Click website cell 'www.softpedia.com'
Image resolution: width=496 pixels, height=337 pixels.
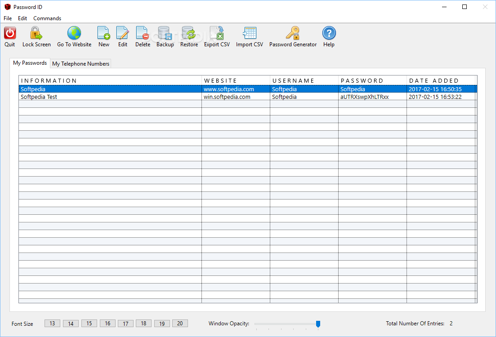pyautogui.click(x=236, y=89)
